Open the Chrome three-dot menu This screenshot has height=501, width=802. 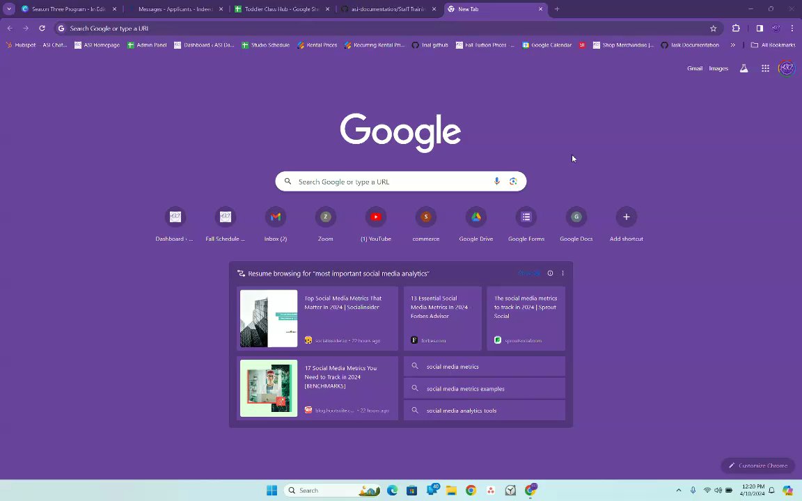click(792, 29)
